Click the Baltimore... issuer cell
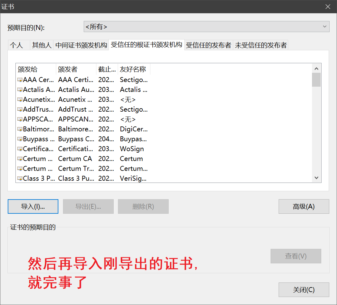Image resolution: width=337 pixels, height=305 pixels. tap(75, 129)
